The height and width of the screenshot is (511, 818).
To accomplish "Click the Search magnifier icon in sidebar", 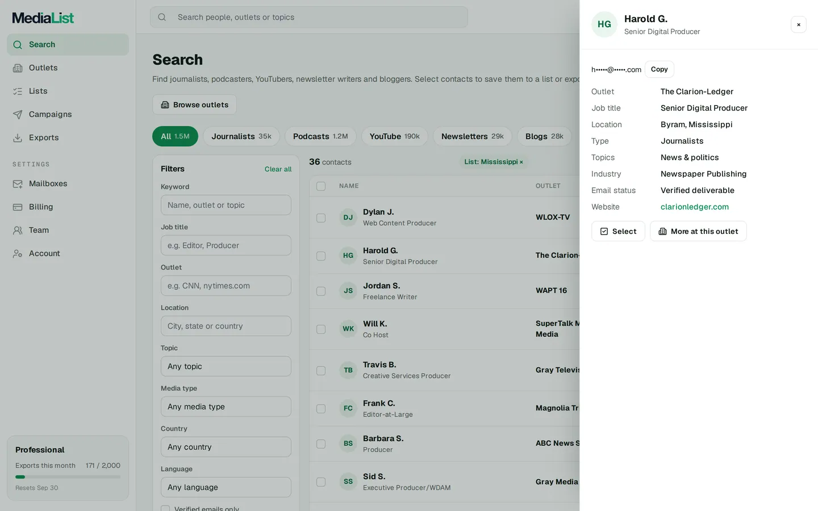I will (x=18, y=45).
